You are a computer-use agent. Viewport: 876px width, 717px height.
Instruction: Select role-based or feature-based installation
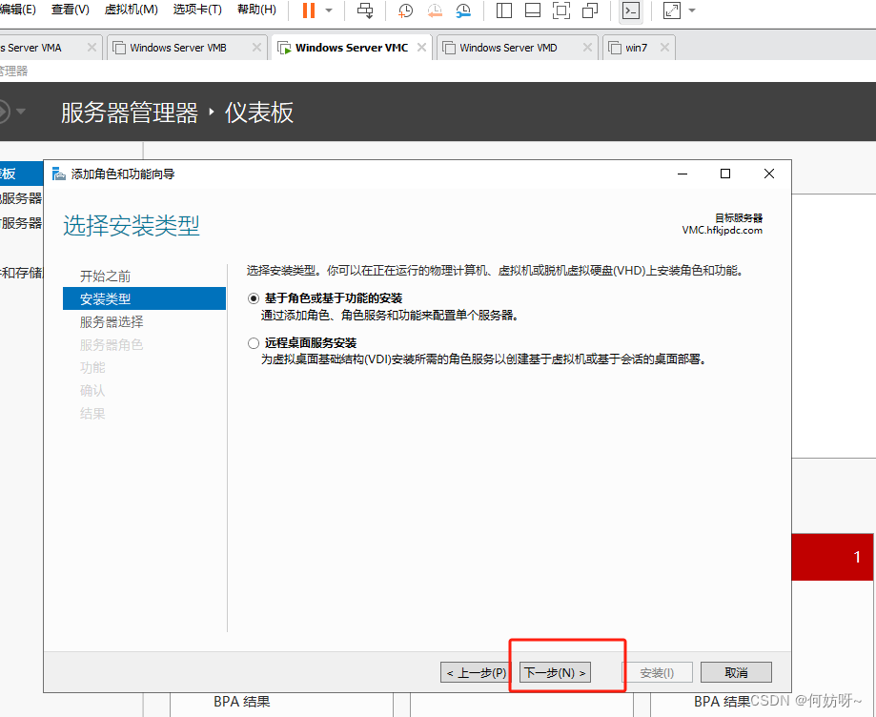pos(254,298)
